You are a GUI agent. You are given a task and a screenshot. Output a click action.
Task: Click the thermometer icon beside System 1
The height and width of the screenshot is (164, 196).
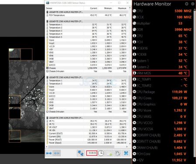(134, 61)
